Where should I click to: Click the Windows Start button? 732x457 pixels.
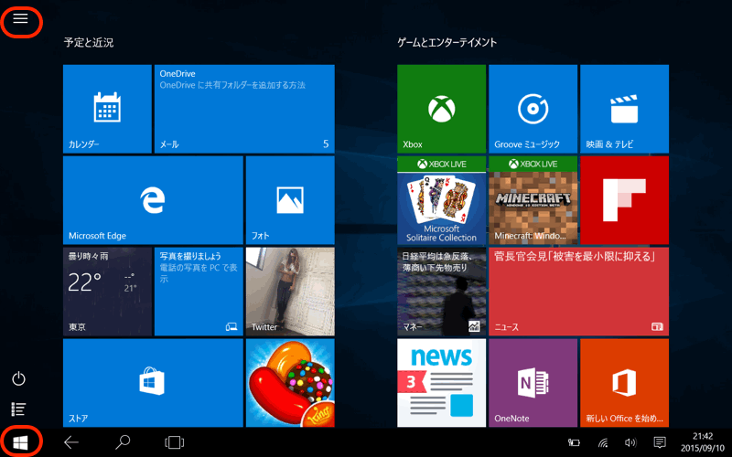pyautogui.click(x=20, y=442)
